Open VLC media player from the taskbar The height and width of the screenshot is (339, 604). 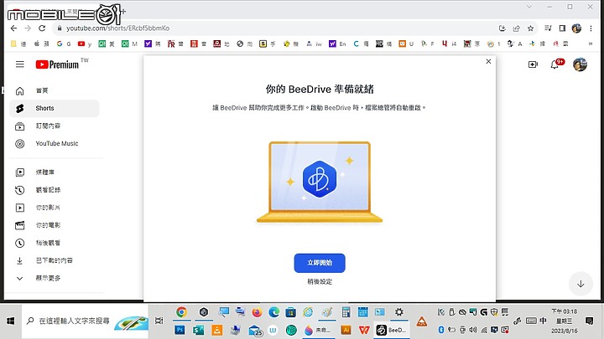pos(217,330)
